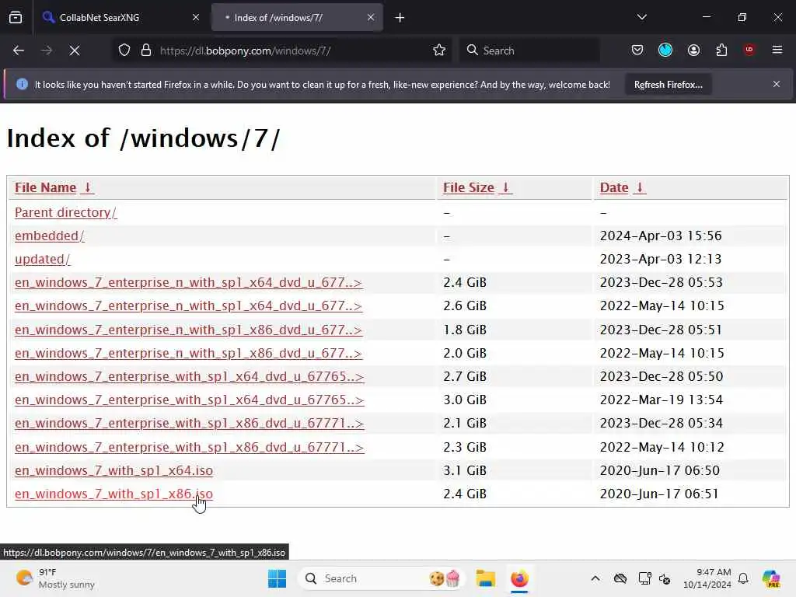Download enterprise x64 ISO, 3.0 GiB

(x=190, y=400)
